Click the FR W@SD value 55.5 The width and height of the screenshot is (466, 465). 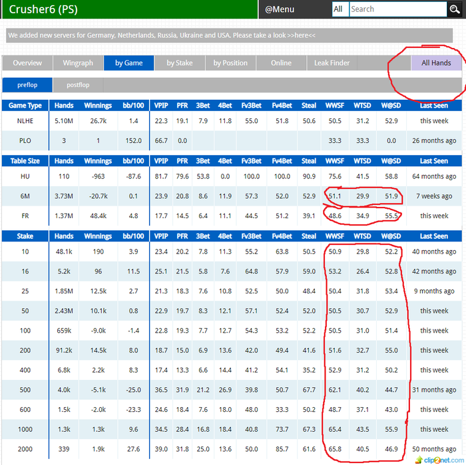click(x=391, y=216)
